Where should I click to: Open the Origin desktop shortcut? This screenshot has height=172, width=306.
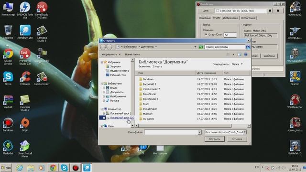pos(25,124)
